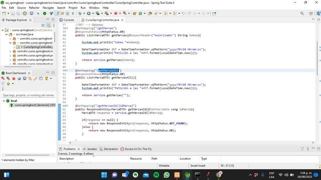Image resolution: width=321 pixels, height=180 pixels.
Task: Stop the app via Boot Dashboard red square
Action: [x=14, y=78]
